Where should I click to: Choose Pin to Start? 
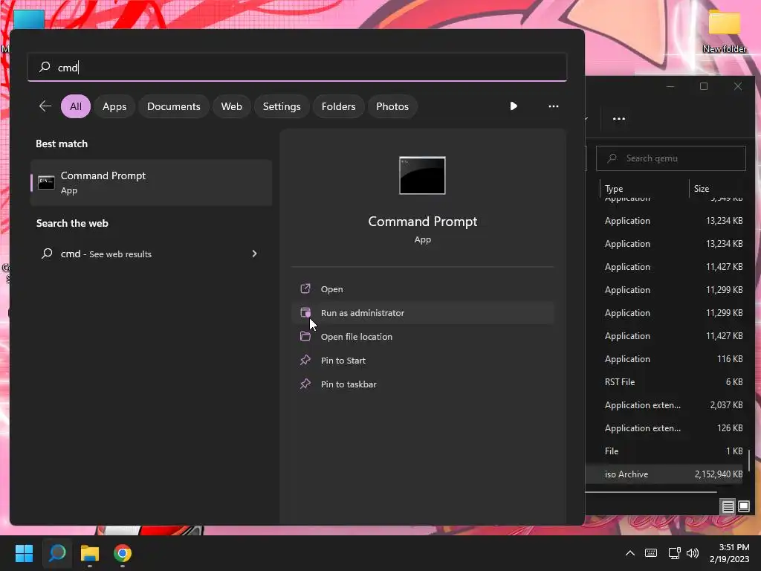click(423, 361)
